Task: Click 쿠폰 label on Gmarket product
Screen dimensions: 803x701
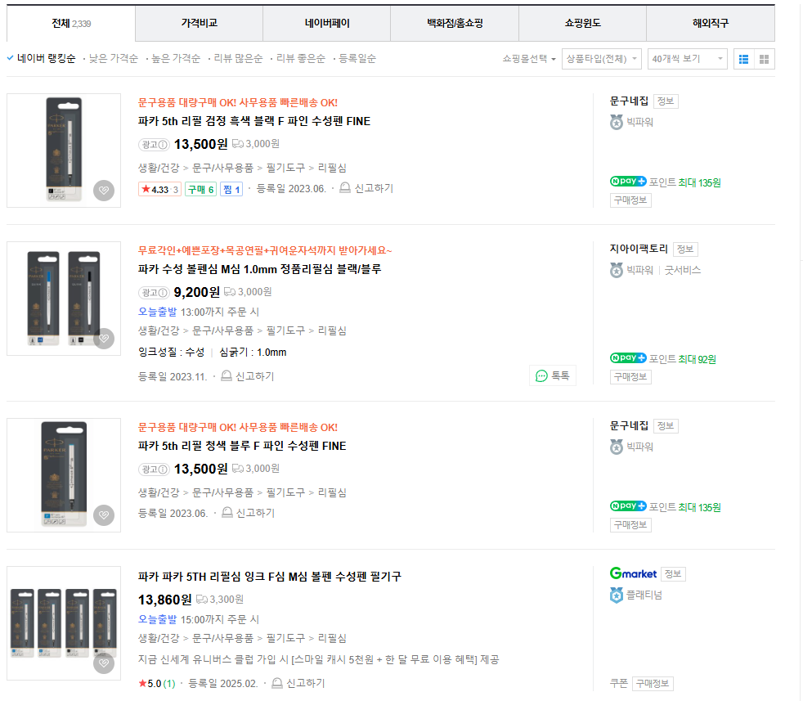Action: click(x=619, y=684)
